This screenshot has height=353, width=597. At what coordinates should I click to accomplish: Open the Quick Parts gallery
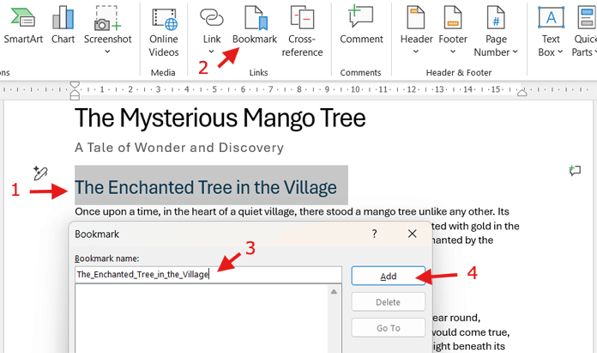[585, 32]
